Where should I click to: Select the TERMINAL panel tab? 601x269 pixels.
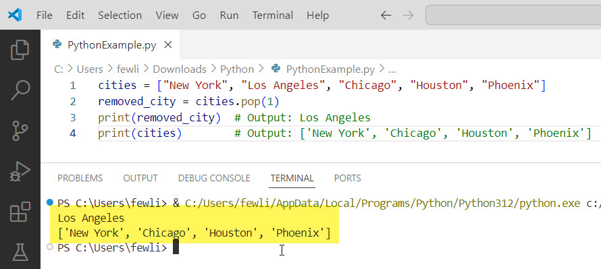292,178
